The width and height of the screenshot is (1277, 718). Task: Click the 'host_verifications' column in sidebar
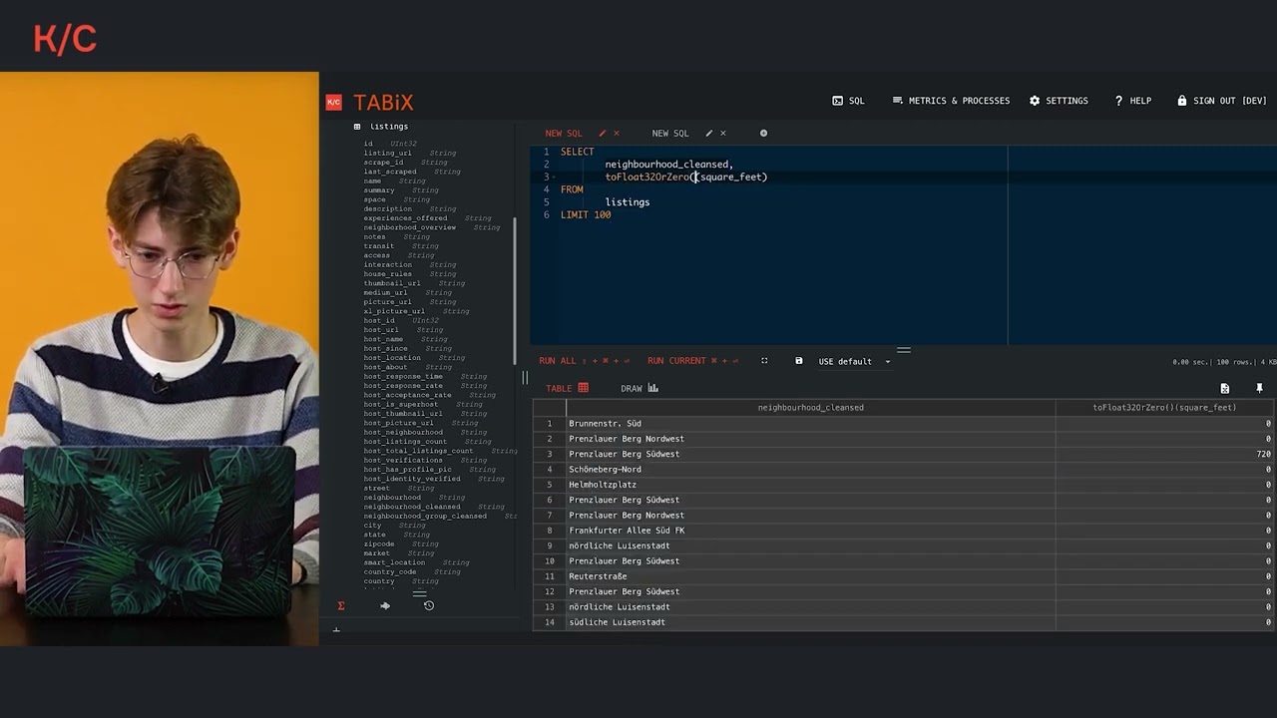tap(403, 461)
